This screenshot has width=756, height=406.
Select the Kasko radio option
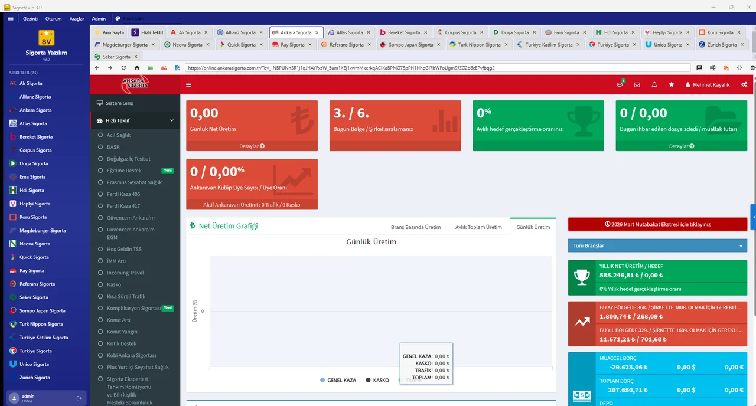coord(102,284)
